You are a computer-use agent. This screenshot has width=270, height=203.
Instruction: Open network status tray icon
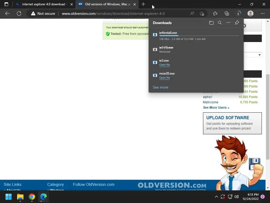[x=230, y=197]
